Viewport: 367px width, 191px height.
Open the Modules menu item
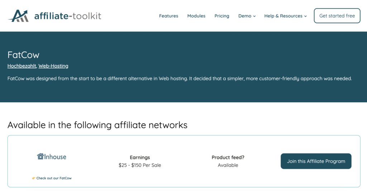click(196, 16)
